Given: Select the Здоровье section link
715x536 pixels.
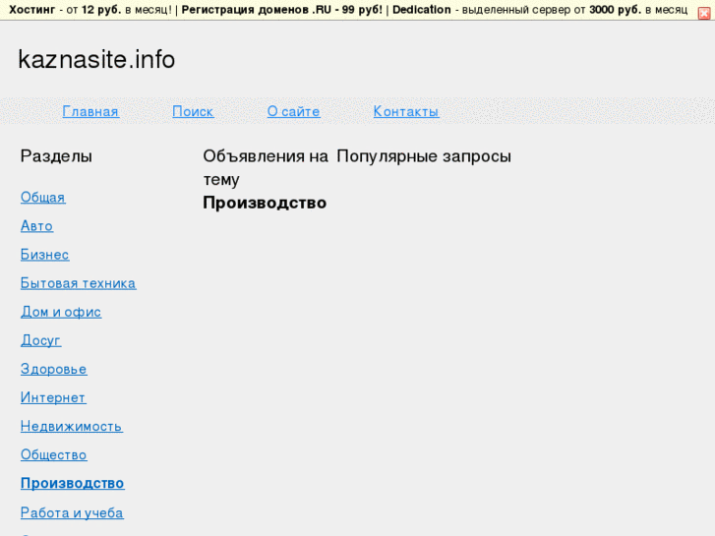Looking at the screenshot, I should click(x=54, y=369).
